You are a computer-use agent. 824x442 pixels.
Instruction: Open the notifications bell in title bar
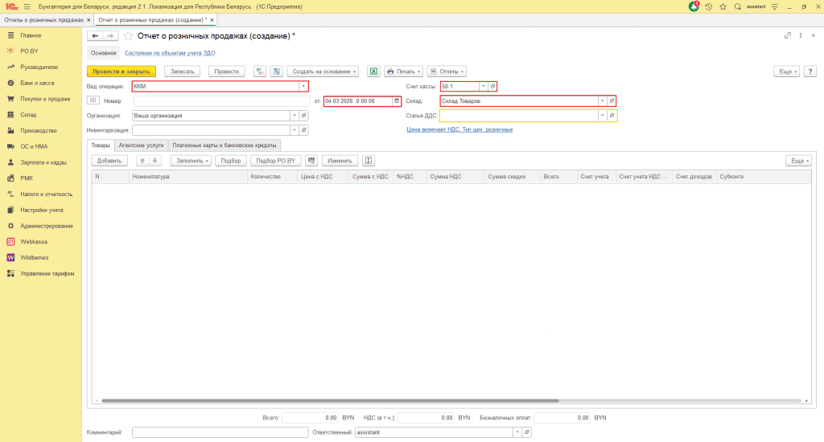click(694, 6)
